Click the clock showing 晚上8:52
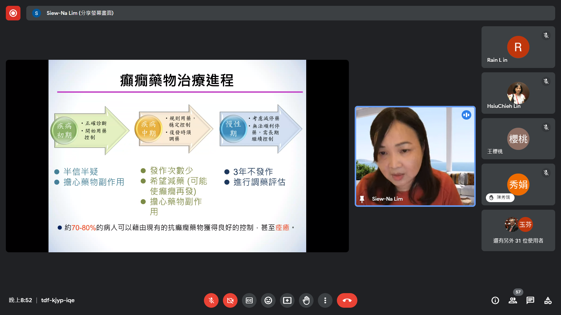 pos(20,300)
